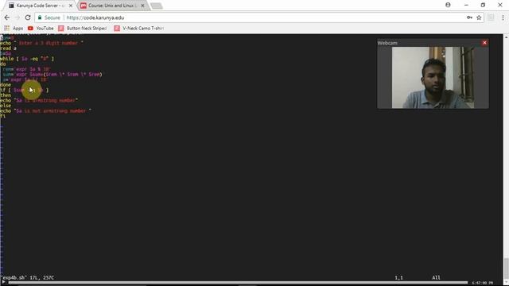This screenshot has width=509, height=286.
Task: Click the 'read a' line in the editor
Action: click(x=8, y=48)
